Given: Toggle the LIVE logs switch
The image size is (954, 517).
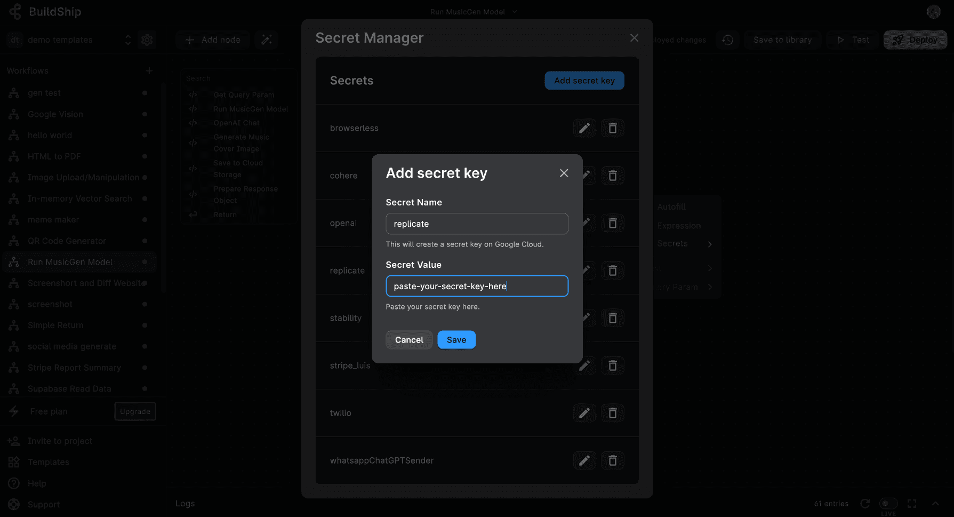Looking at the screenshot, I should pos(888,504).
